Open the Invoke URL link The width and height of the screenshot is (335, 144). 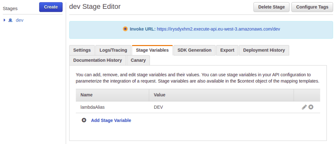tap(218, 29)
